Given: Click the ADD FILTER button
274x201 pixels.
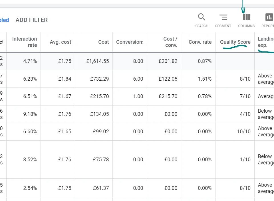Looking at the screenshot, I should [32, 20].
